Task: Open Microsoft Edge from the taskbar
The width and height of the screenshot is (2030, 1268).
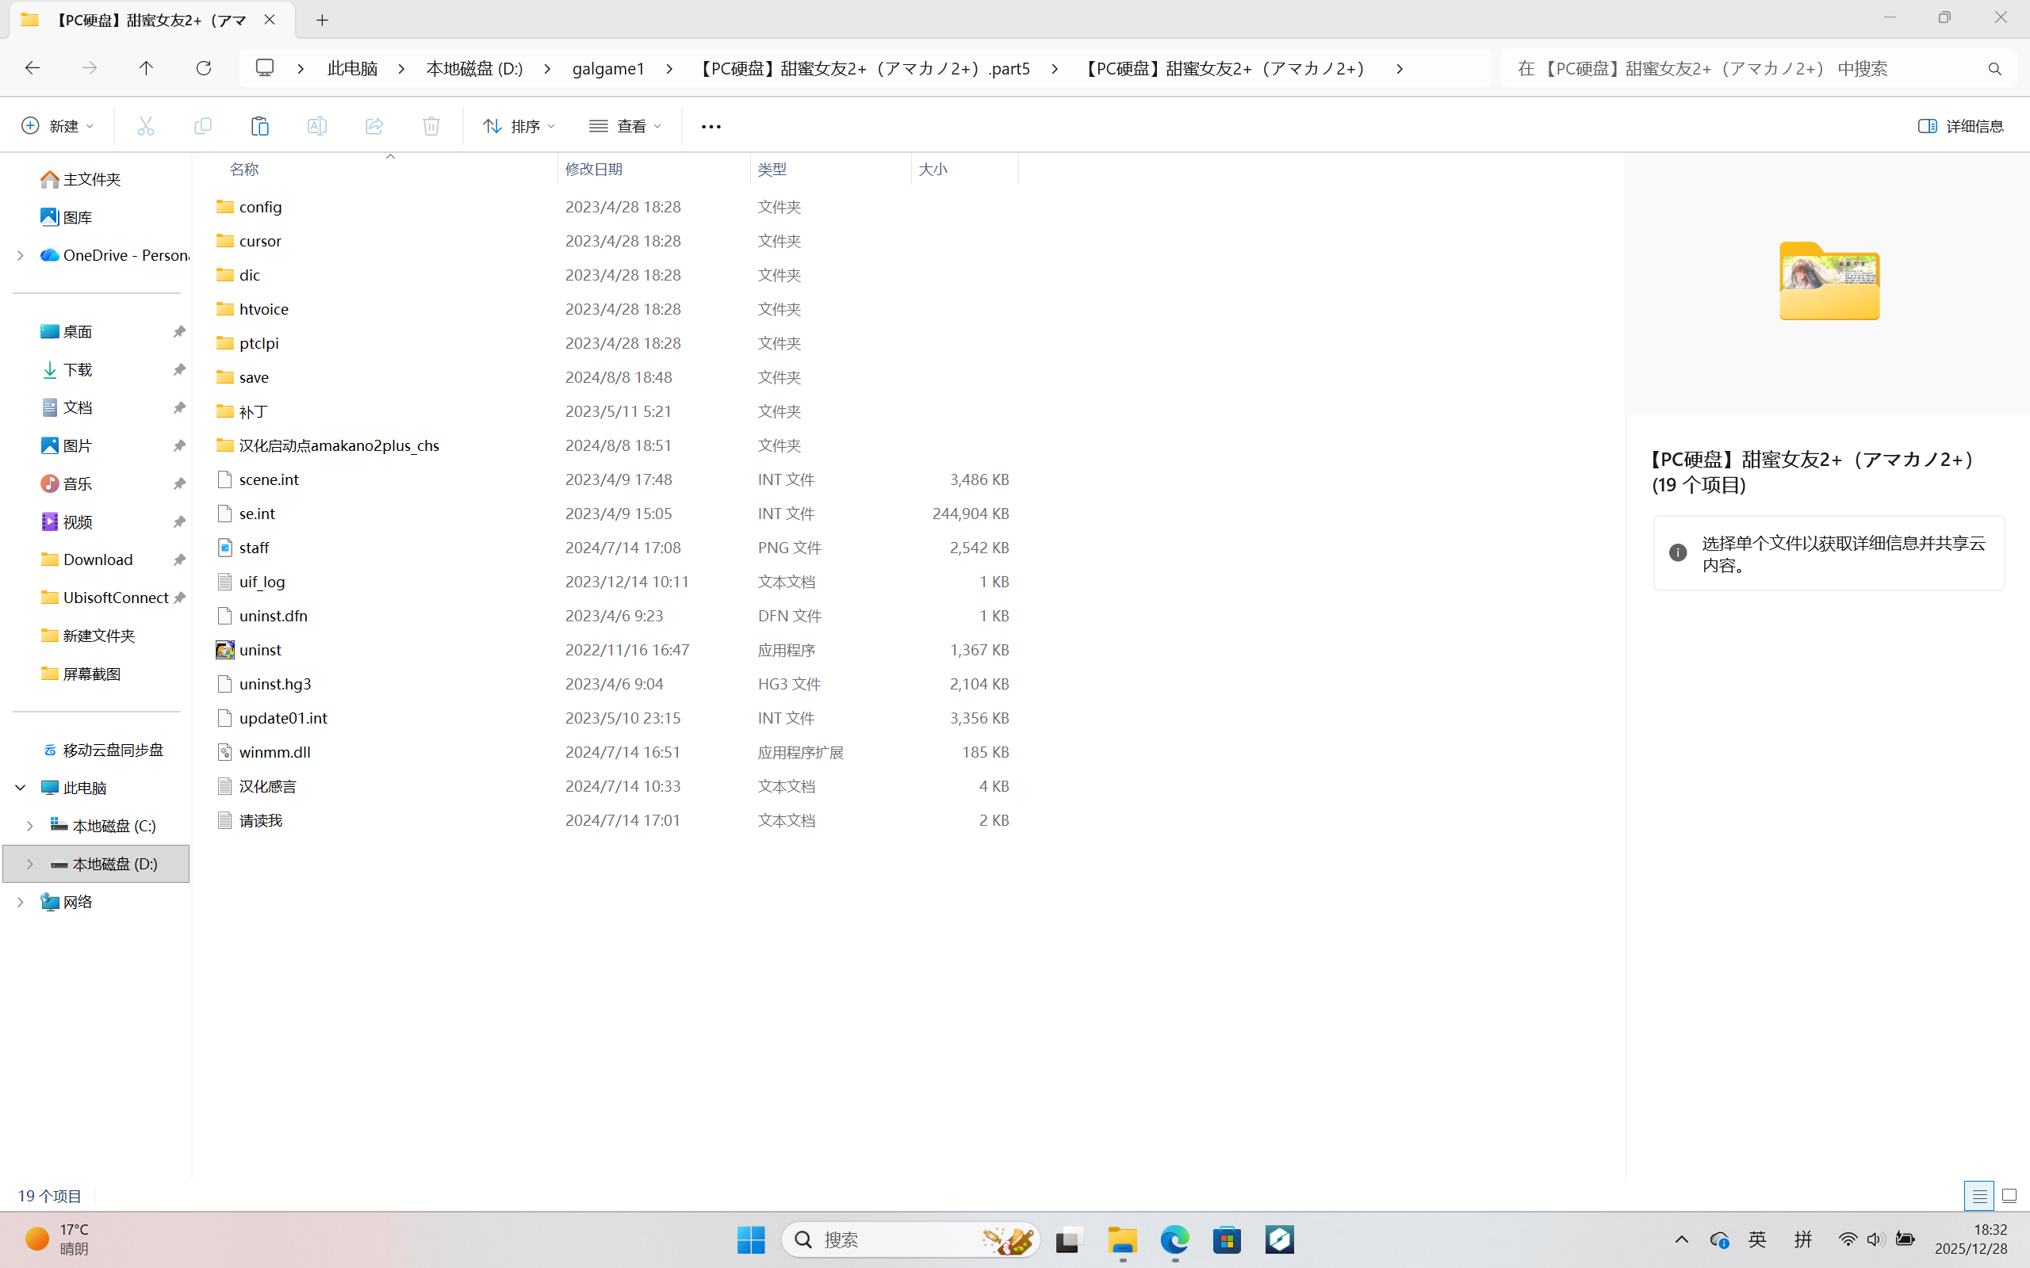Action: coord(1174,1239)
